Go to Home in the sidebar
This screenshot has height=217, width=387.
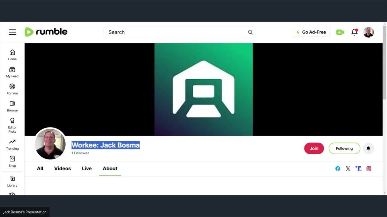12,55
